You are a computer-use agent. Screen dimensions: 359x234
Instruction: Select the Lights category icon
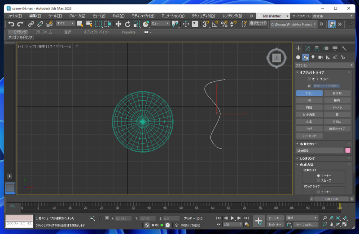coord(313,57)
